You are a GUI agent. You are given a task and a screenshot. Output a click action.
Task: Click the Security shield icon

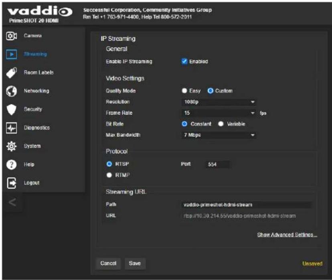[12, 110]
